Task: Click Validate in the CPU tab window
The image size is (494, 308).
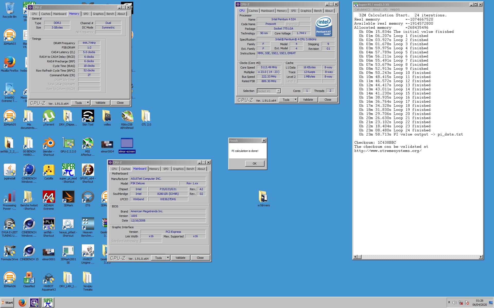Action: (308, 100)
